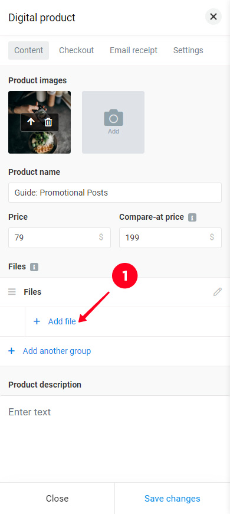Close the Digital product panel with X
This screenshot has height=514, width=230.
click(213, 17)
